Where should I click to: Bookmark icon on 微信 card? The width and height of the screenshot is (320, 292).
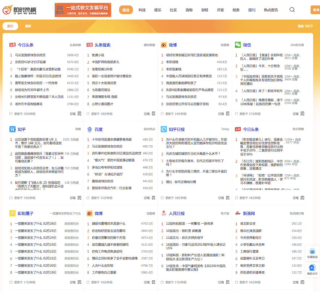point(303,114)
